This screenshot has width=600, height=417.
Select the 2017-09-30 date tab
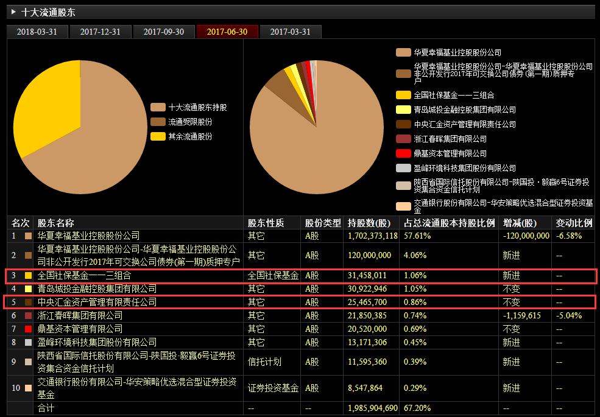point(164,32)
